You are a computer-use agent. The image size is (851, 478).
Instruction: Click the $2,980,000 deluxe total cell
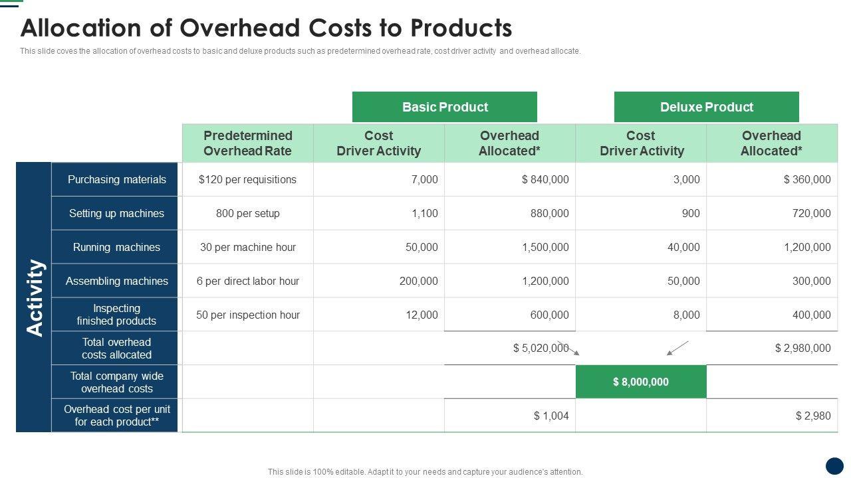802,348
